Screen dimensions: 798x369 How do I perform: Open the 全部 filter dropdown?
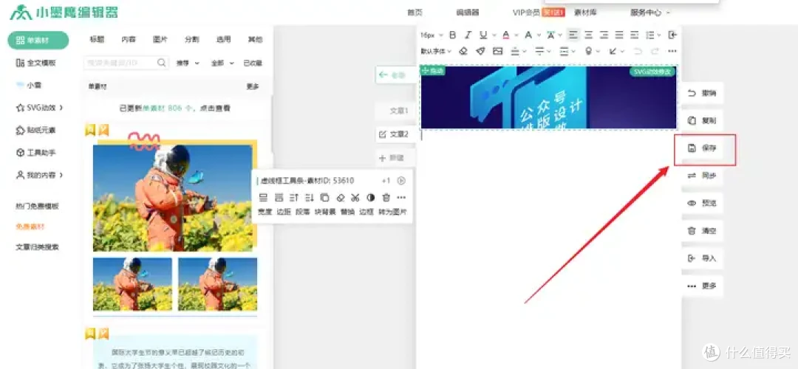pos(222,63)
